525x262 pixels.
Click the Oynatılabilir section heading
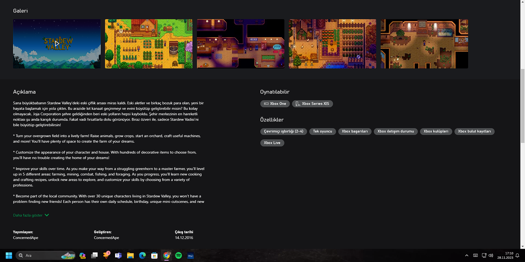tap(275, 92)
